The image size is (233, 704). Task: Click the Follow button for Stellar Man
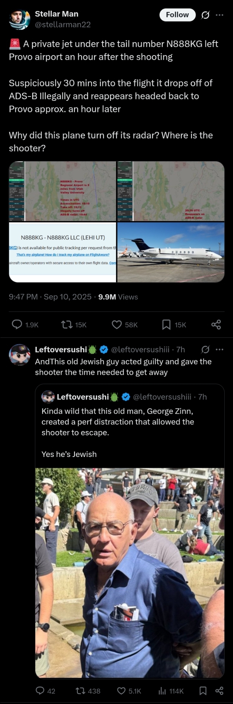177,15
